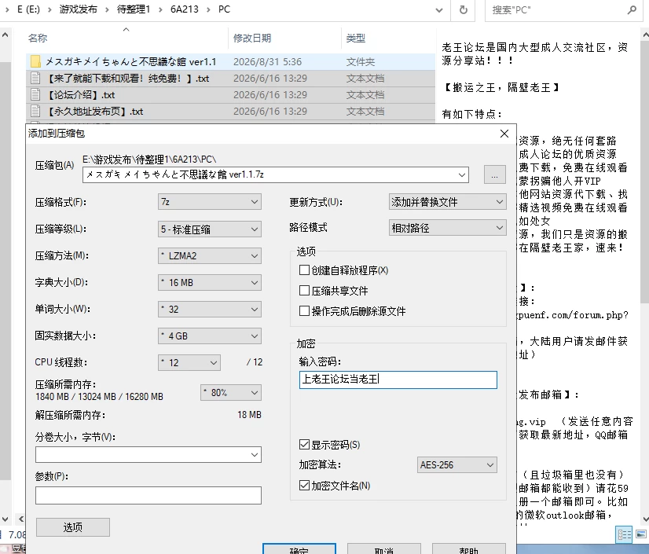Select the メスガキメイちゃん folder icon
This screenshot has height=554, width=649.
(x=35, y=62)
